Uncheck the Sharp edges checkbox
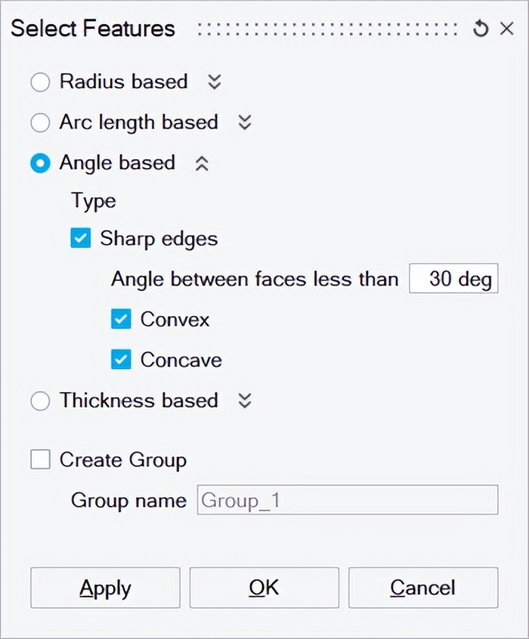 coord(80,238)
